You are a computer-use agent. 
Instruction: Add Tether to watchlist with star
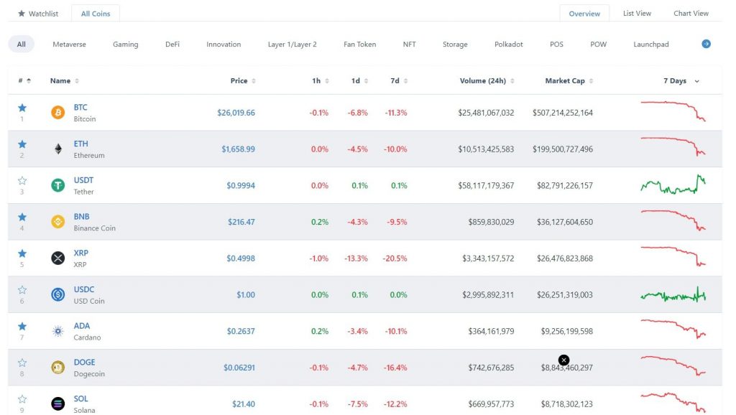coord(22,180)
